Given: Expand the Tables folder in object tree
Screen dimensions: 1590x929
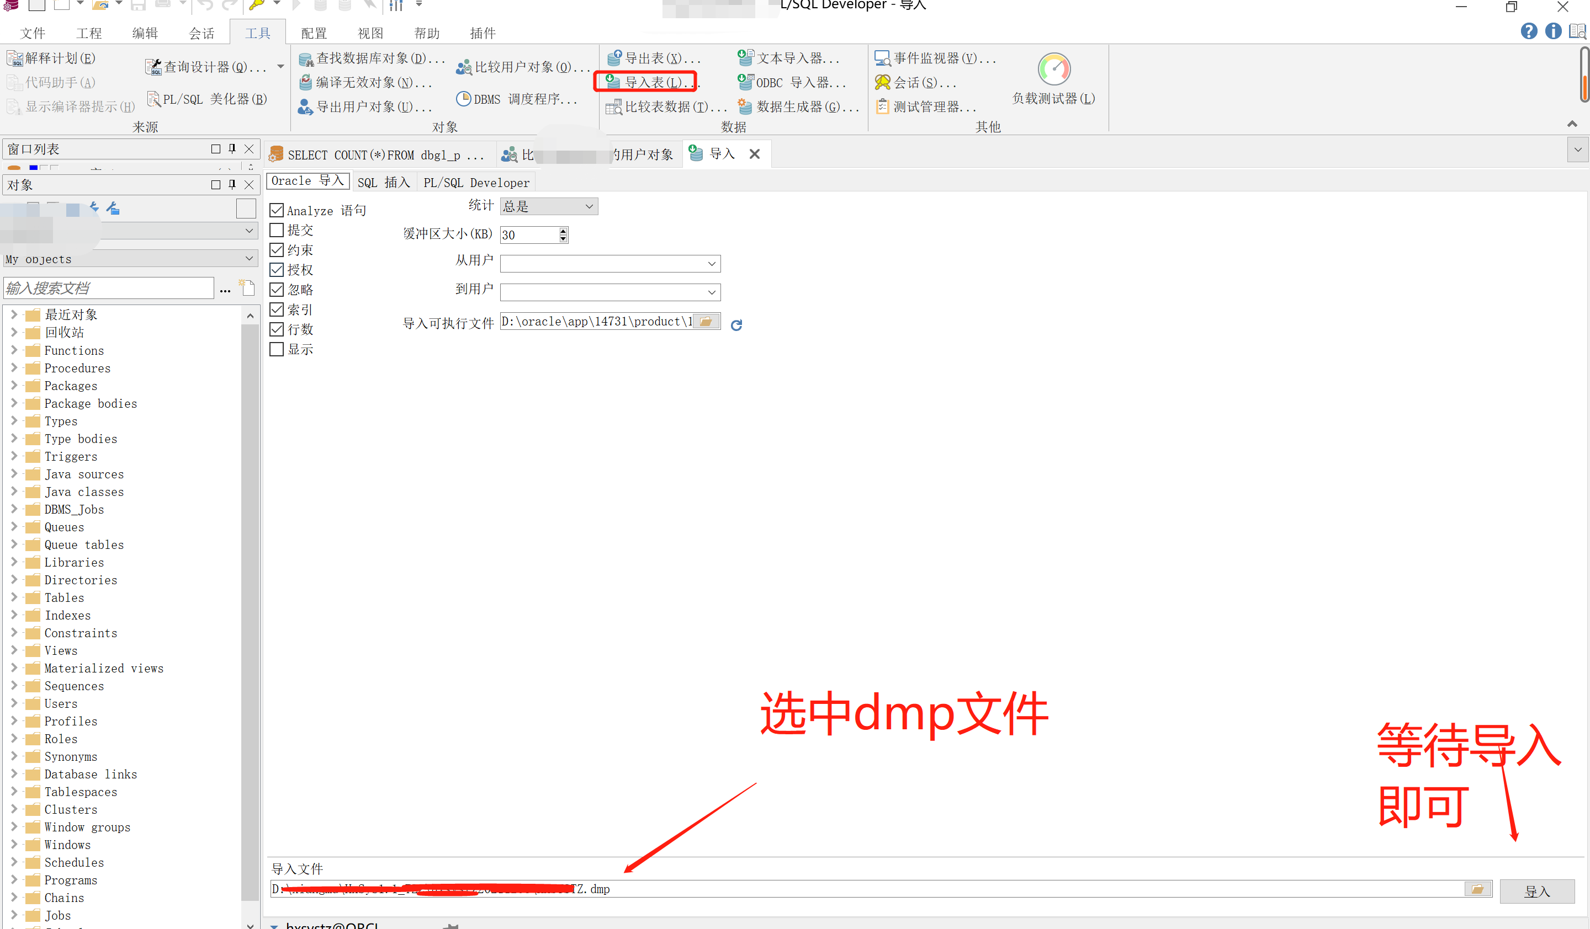Looking at the screenshot, I should click(14, 597).
